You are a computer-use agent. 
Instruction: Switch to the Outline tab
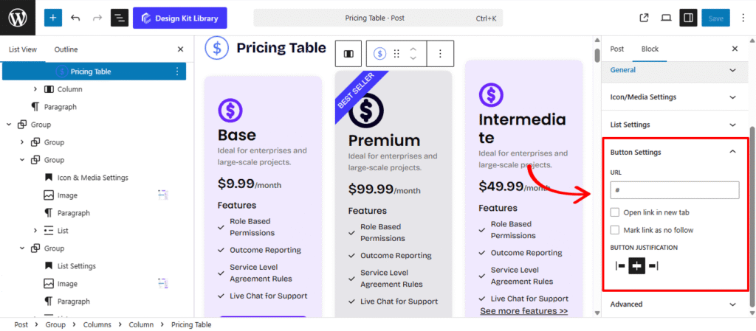click(x=66, y=49)
